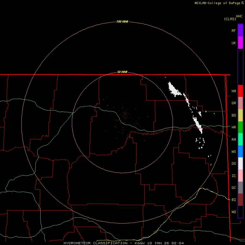Screen dimensions: 245x245
Task: Click the 'RF' legend label
Action: click(x=234, y=31)
